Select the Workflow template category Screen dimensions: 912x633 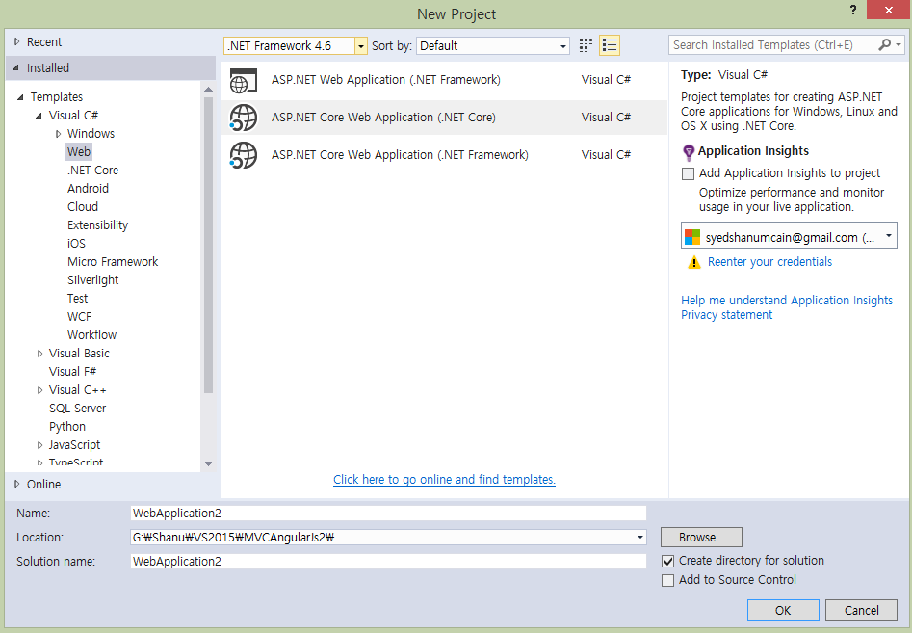point(91,335)
